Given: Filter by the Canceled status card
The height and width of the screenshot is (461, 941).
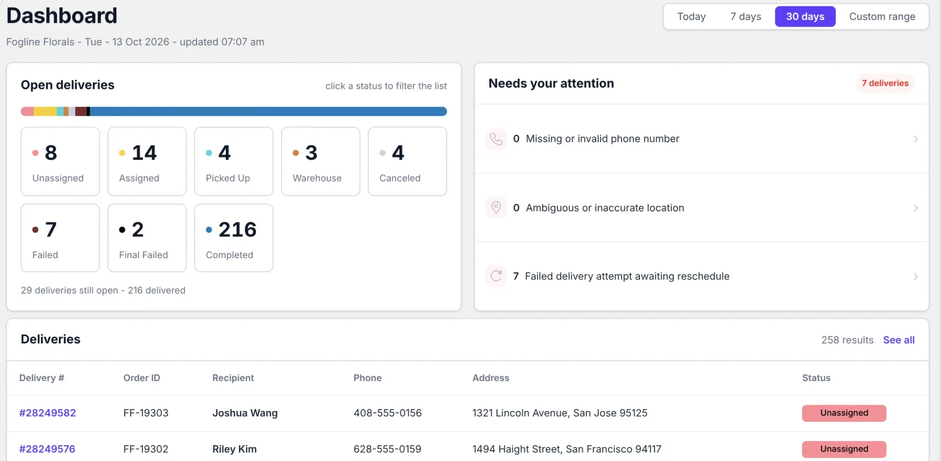Looking at the screenshot, I should tap(407, 161).
